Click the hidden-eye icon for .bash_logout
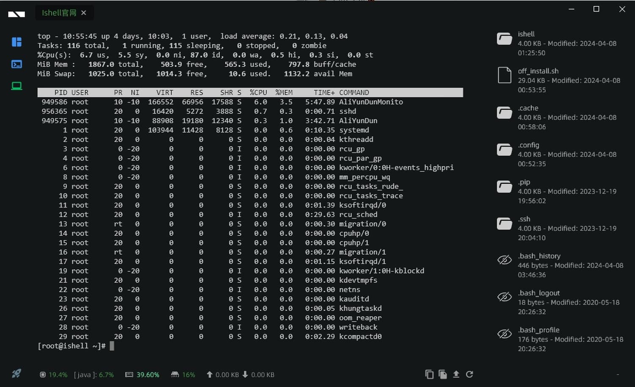Screen dimensions: 635x387 (x=504, y=297)
